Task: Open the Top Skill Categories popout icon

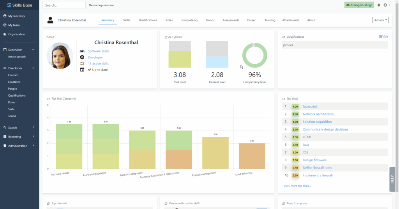Action: [x=48, y=99]
